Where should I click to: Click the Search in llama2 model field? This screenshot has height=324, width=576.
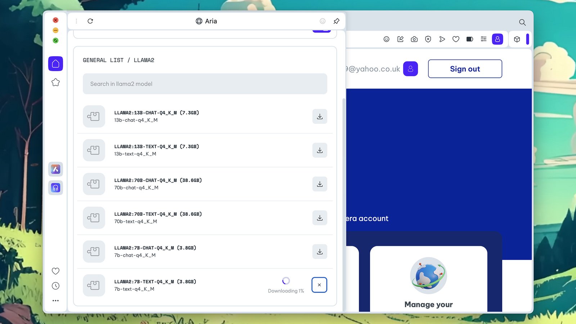(x=205, y=84)
